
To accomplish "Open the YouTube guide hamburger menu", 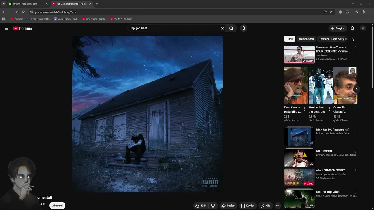I will coord(6,28).
